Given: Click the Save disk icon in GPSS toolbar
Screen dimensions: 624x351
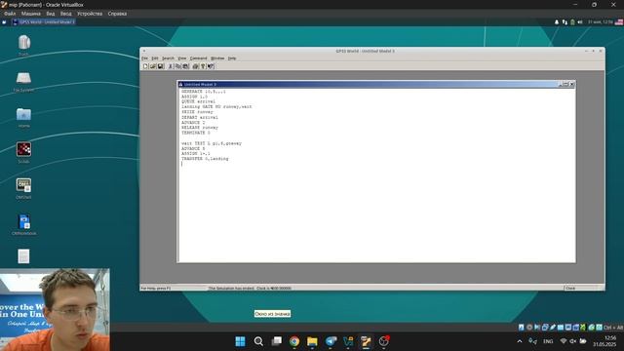Looking at the screenshot, I should click(x=160, y=66).
